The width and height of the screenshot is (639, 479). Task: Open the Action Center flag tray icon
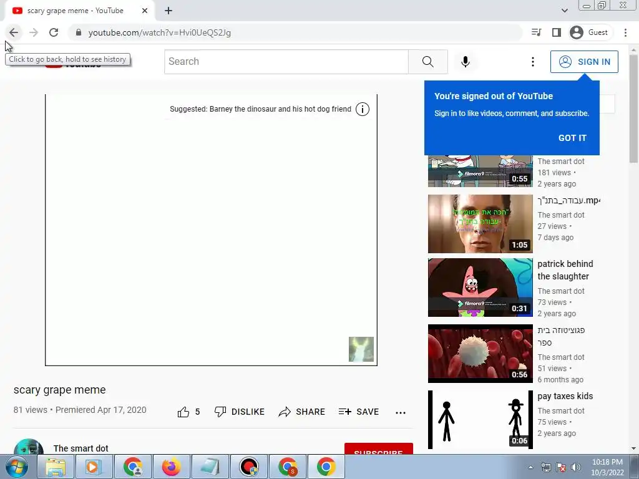(561, 467)
